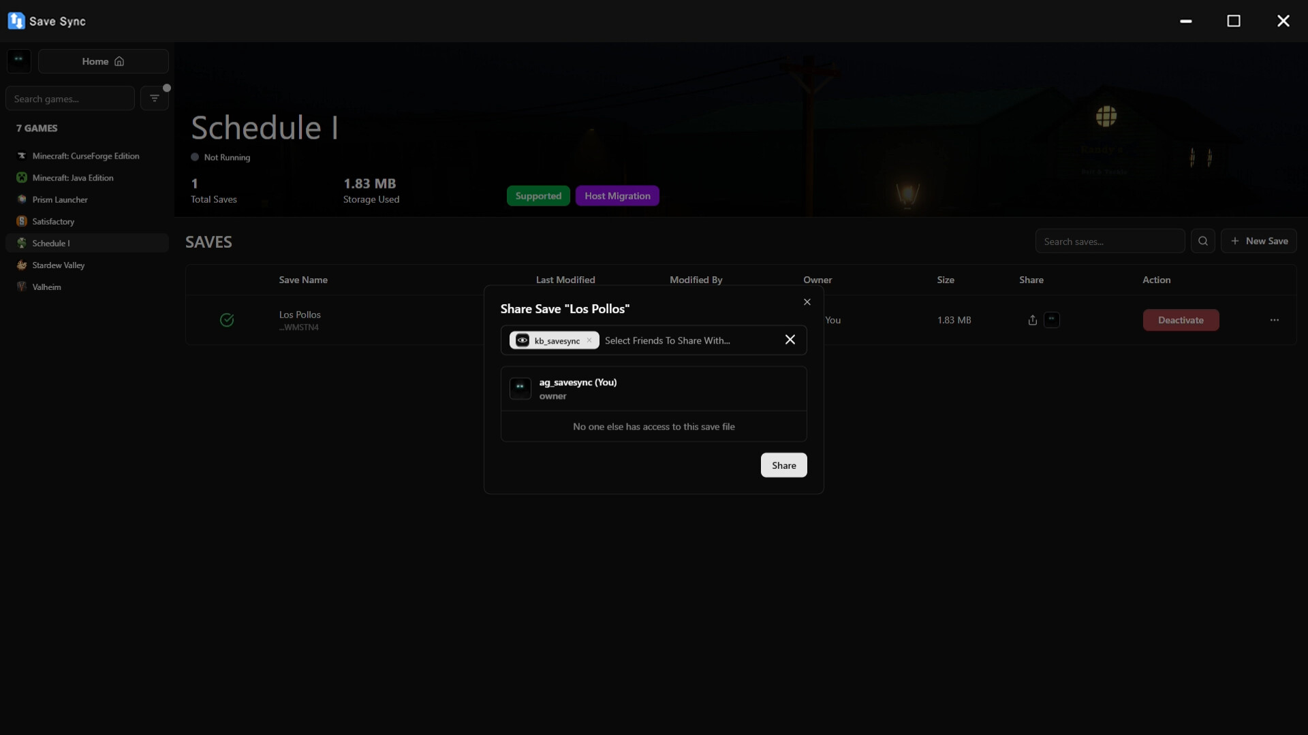Open the filter icon beside game search

(x=155, y=98)
